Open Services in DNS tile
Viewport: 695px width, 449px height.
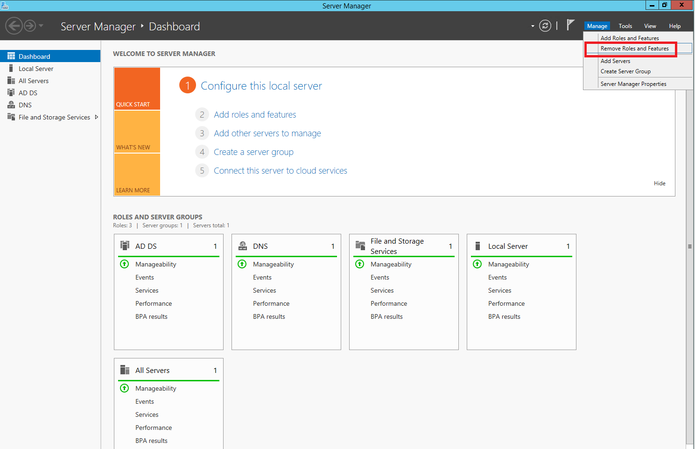[x=265, y=291]
